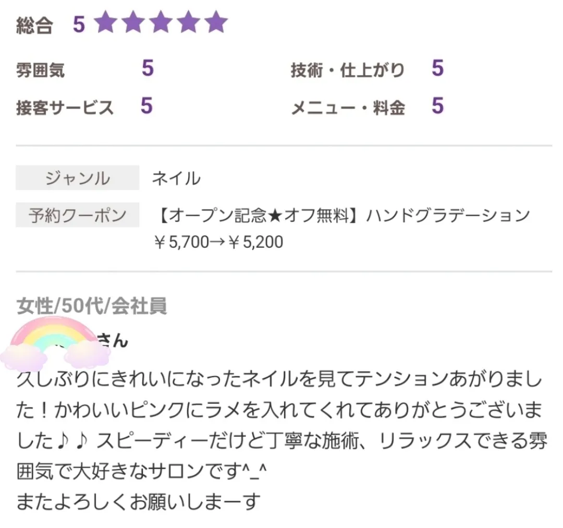The width and height of the screenshot is (563, 528).
Task: Click the third purple rating star
Action: pyautogui.click(x=161, y=22)
